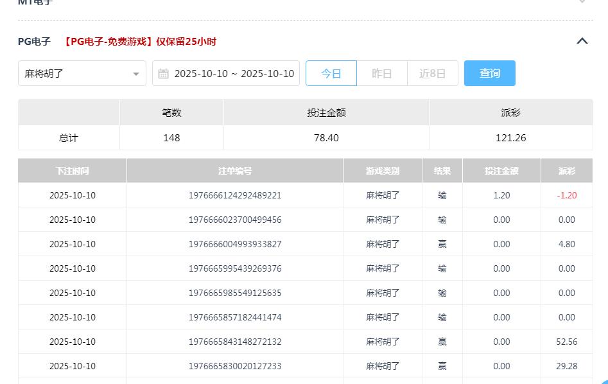608x384 pixels.
Task: Click the 投注金额 column header
Action: [x=501, y=170]
